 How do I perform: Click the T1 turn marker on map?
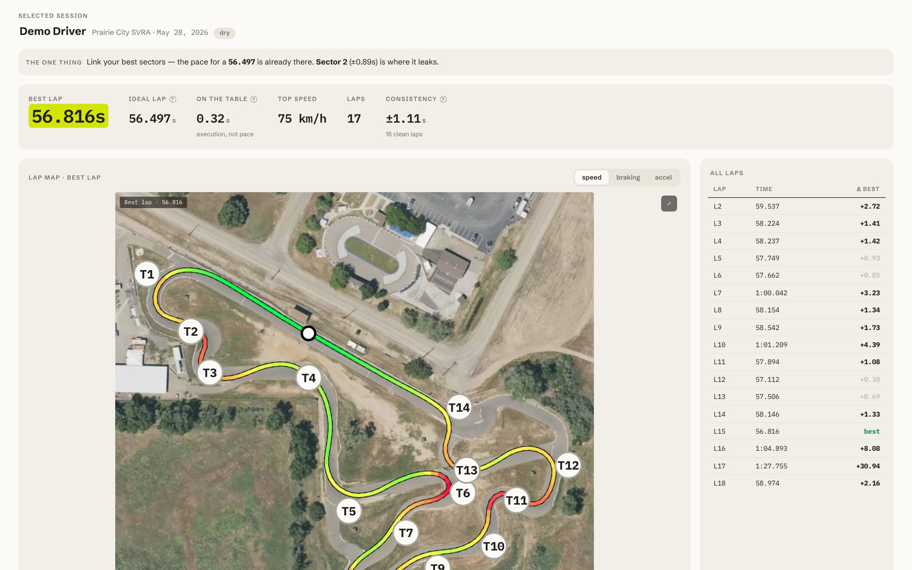[147, 274]
